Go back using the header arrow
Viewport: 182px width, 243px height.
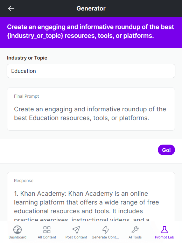(x=11, y=8)
